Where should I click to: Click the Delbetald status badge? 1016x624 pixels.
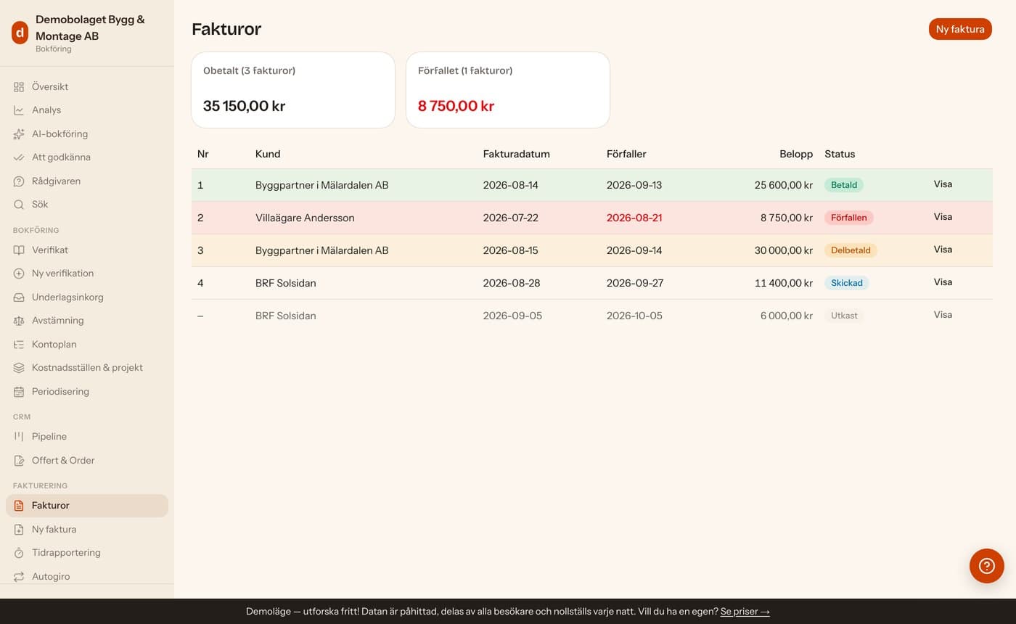click(x=851, y=250)
